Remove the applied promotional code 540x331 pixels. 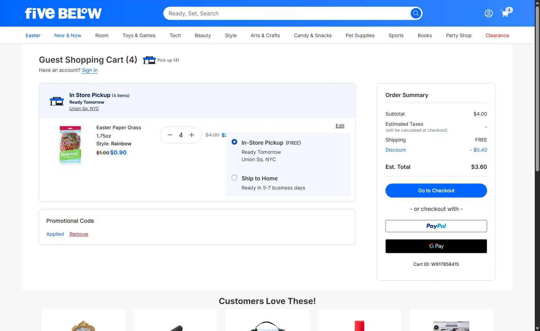(x=79, y=234)
